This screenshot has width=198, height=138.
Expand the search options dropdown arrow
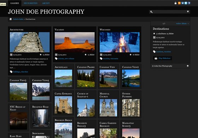(188, 12)
